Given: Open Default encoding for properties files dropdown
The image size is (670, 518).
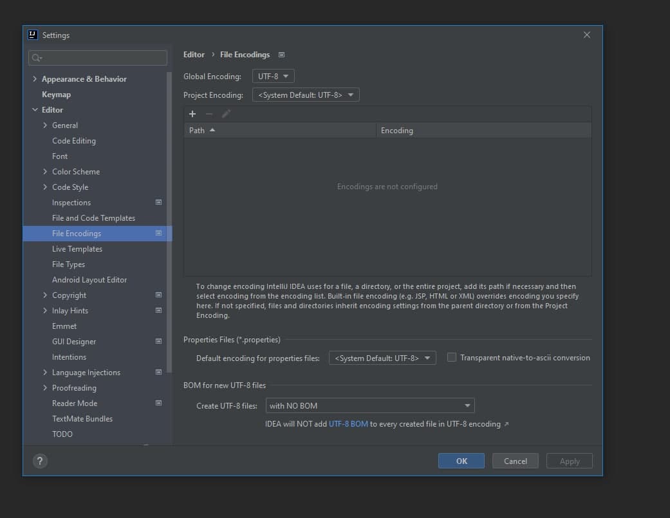Looking at the screenshot, I should coord(382,358).
